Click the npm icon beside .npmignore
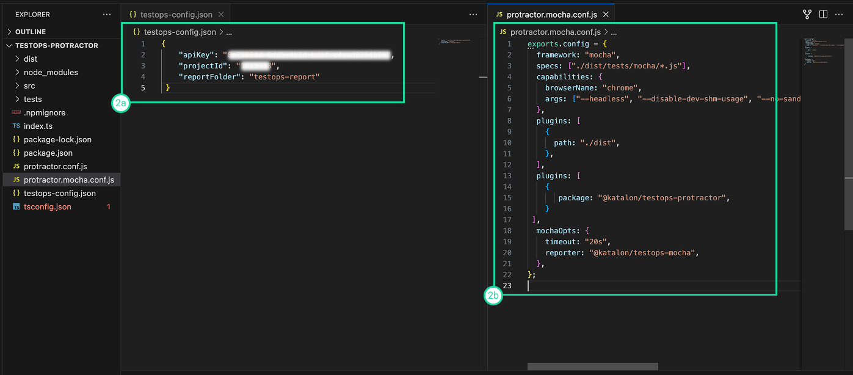The width and height of the screenshot is (853, 375). coord(16,112)
